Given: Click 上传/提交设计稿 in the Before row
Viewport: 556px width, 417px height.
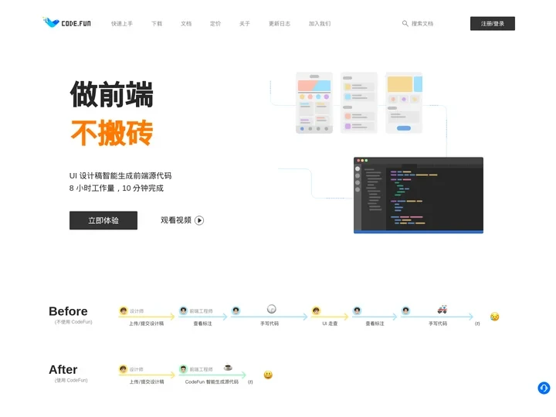Looking at the screenshot, I should coord(147,324).
